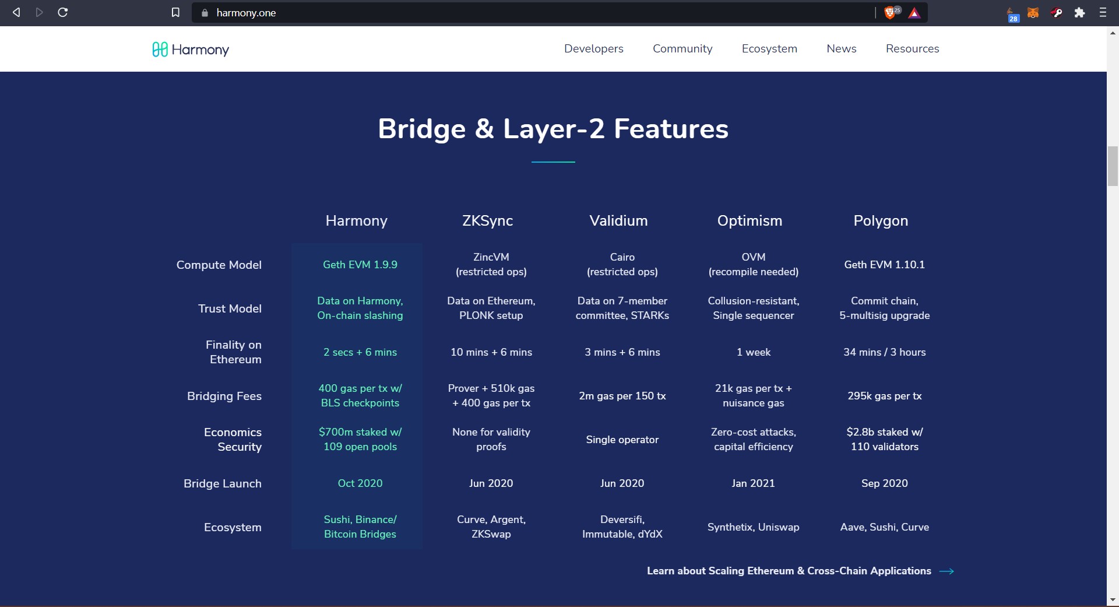The image size is (1119, 607).
Task: Click the OVM (recompile needed) cell
Action: [x=754, y=264]
